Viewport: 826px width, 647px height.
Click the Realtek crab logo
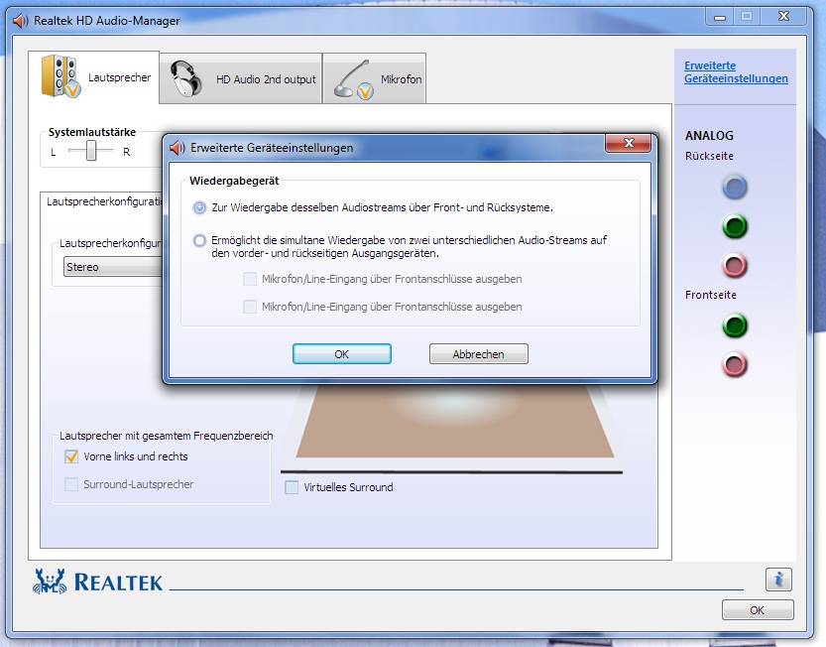coord(50,582)
